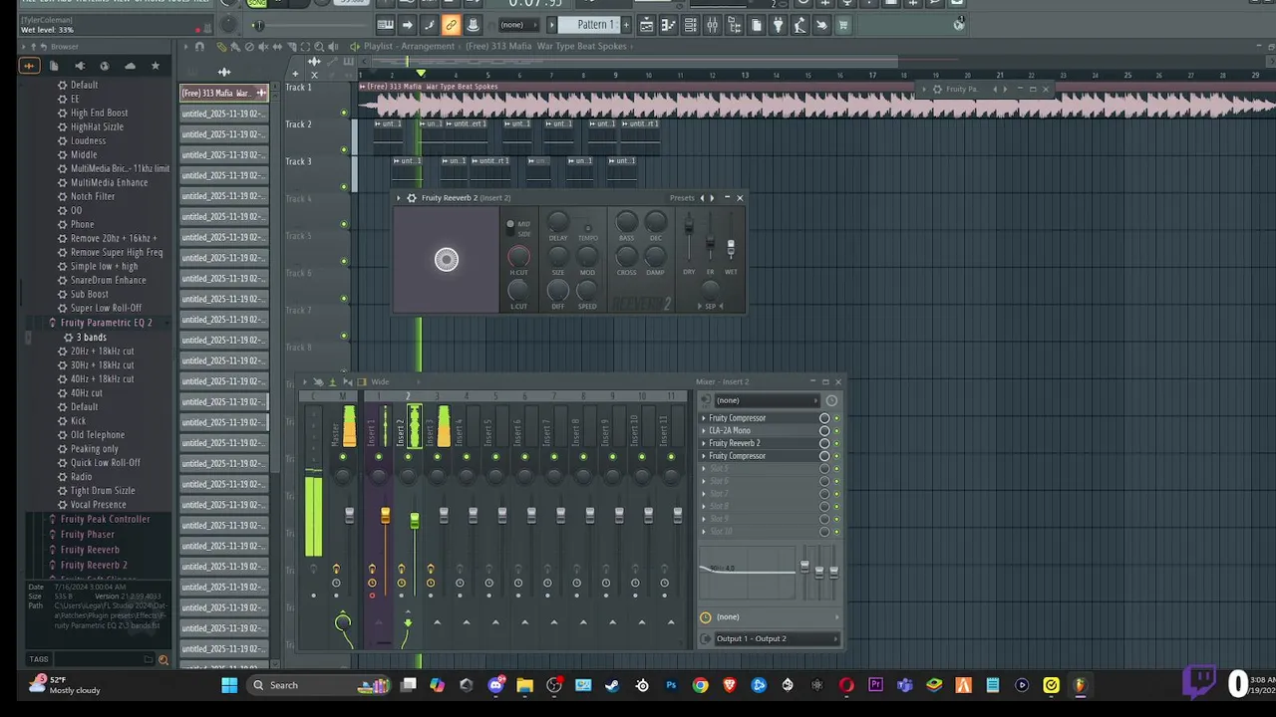Select the playlist draw pencil tool
This screenshot has width=1276, height=717.
[x=221, y=47]
